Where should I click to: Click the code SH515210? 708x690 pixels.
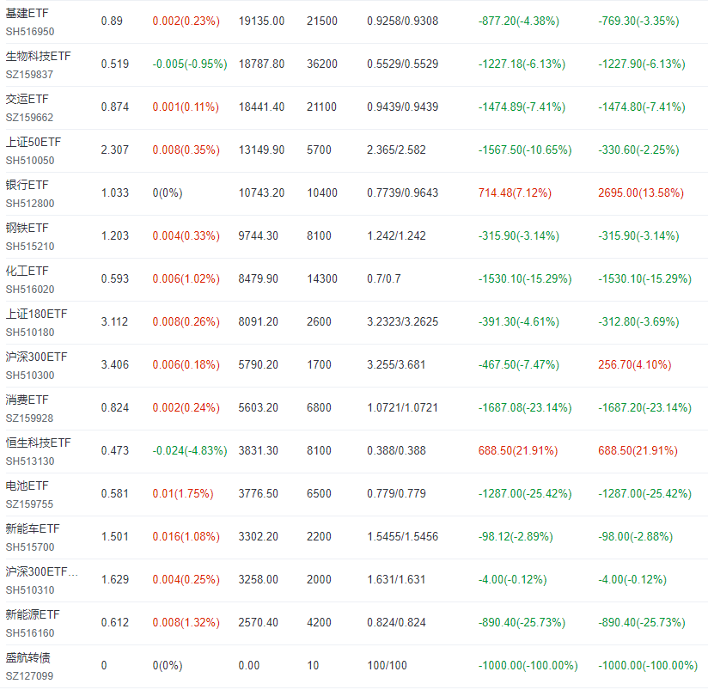point(30,246)
